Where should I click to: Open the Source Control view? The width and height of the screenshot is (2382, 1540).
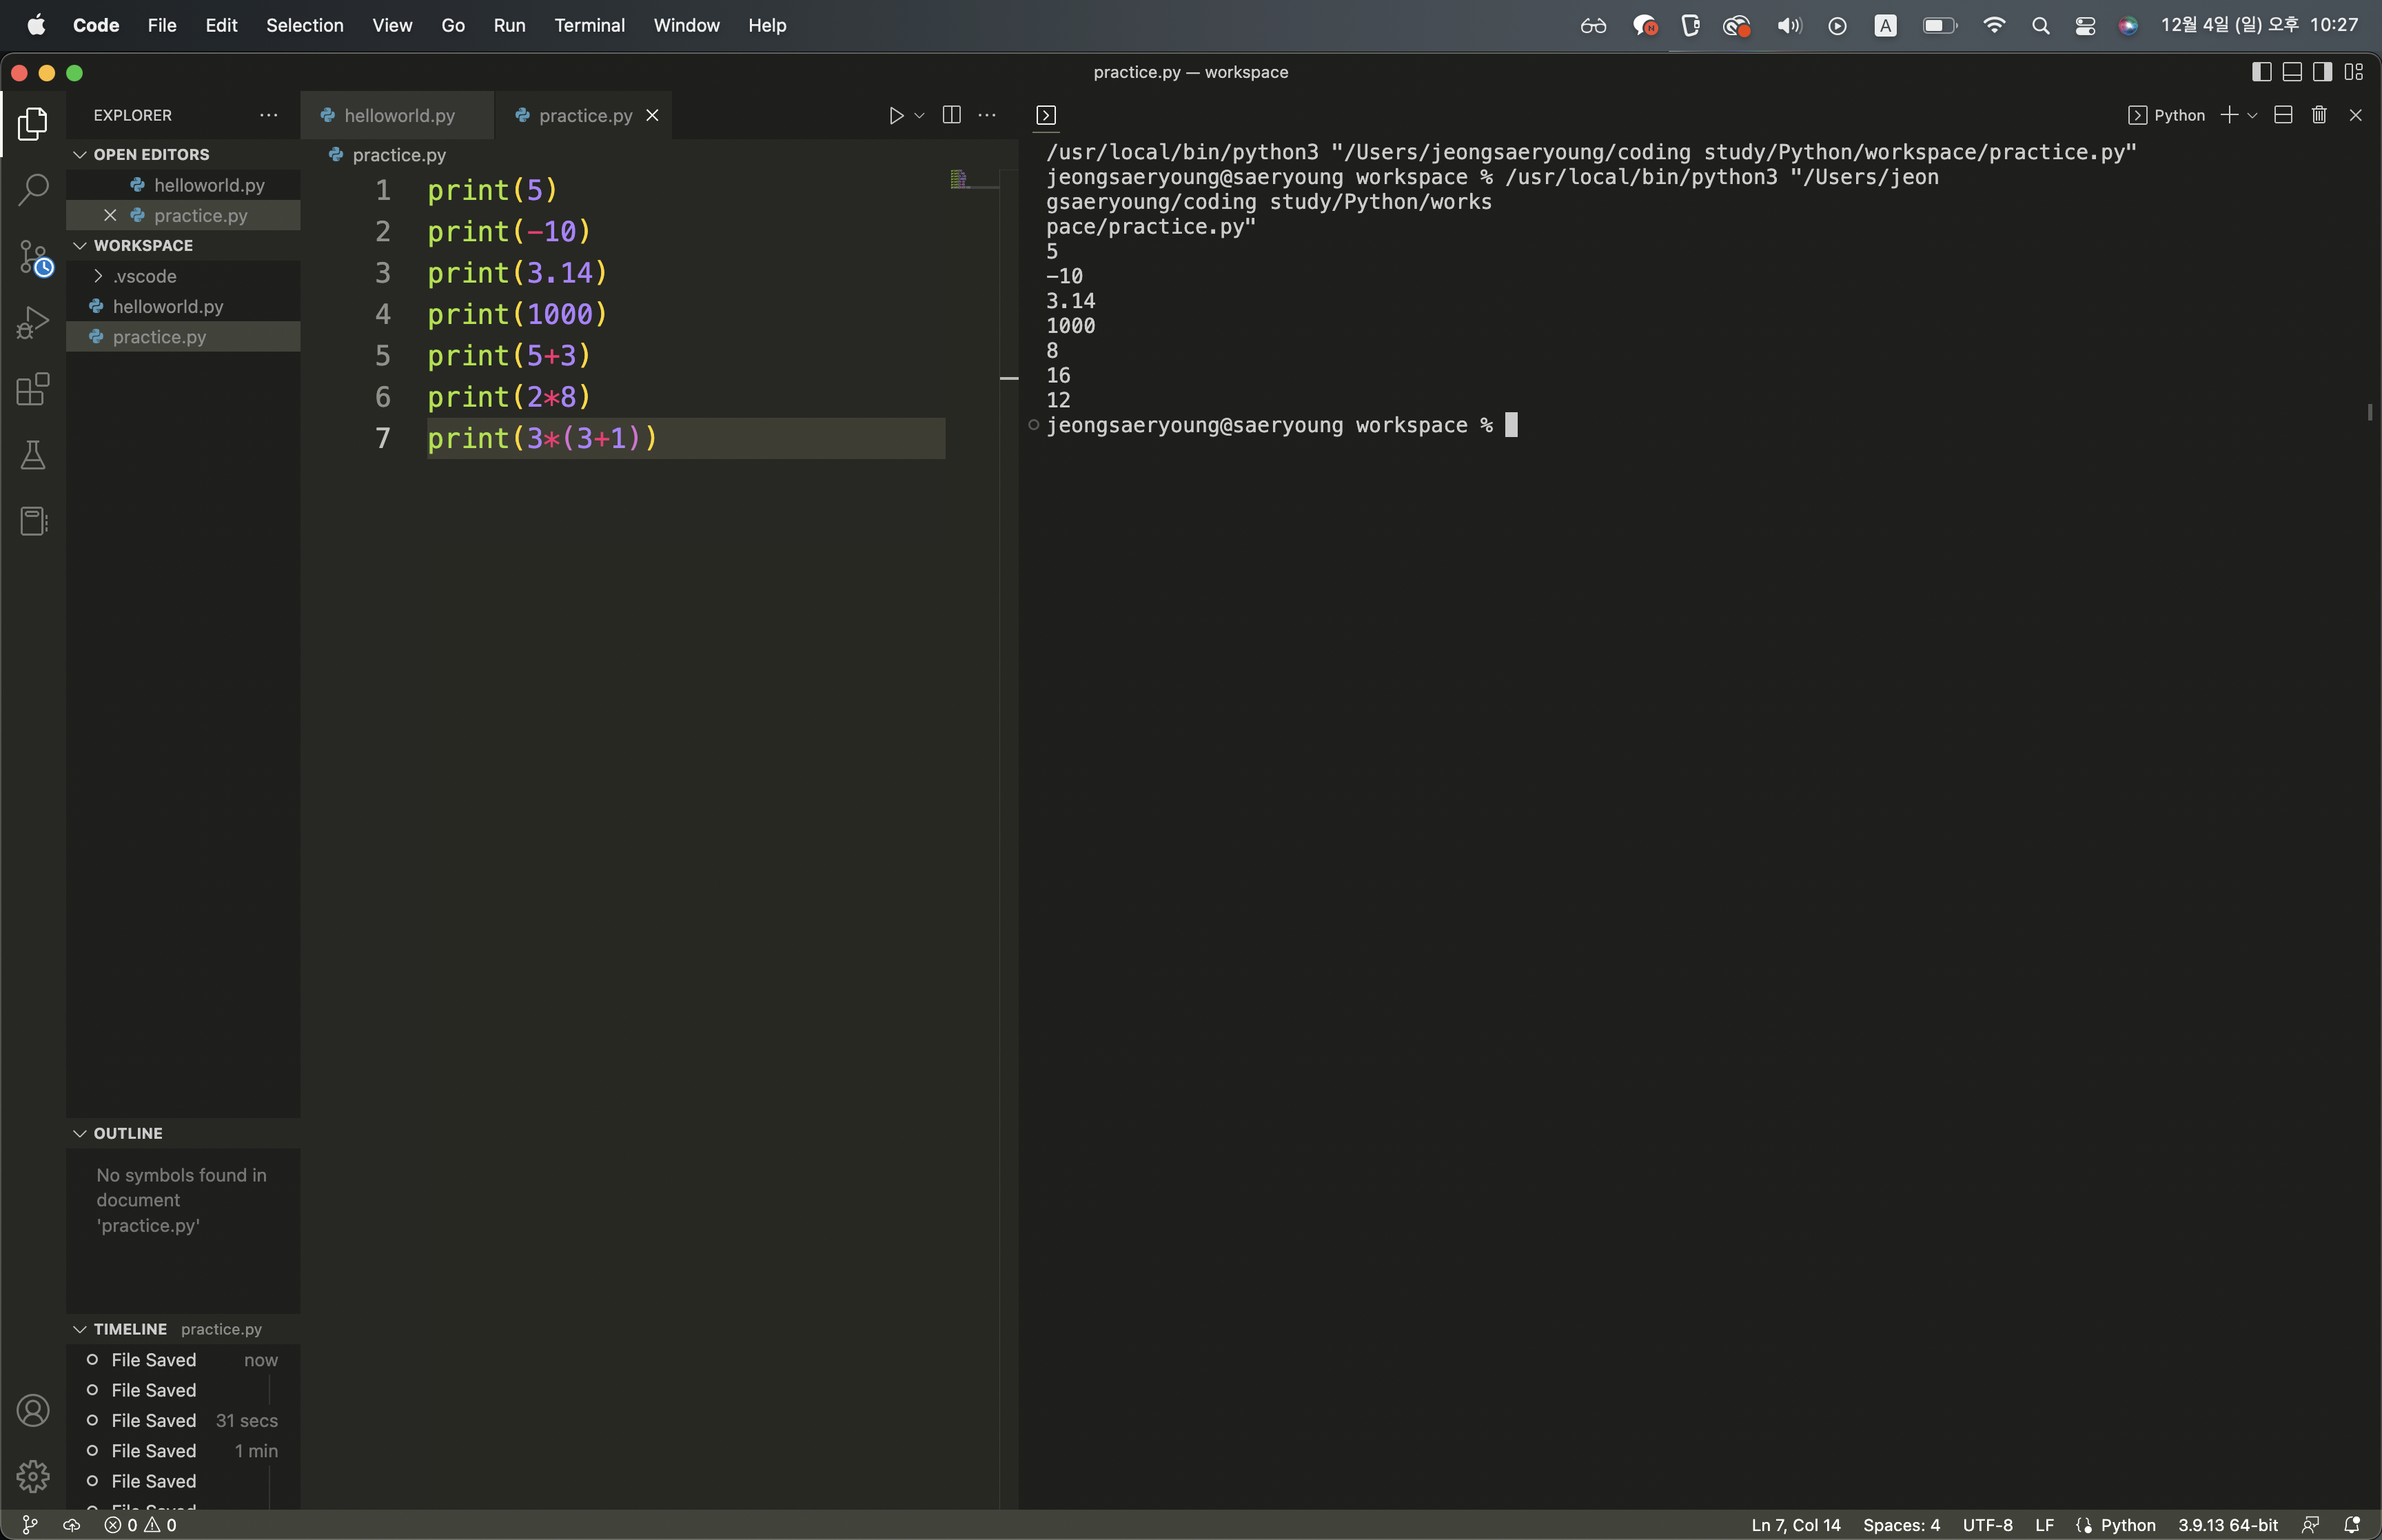pos(33,257)
